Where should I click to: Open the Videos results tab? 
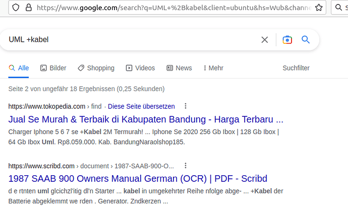pos(140,68)
